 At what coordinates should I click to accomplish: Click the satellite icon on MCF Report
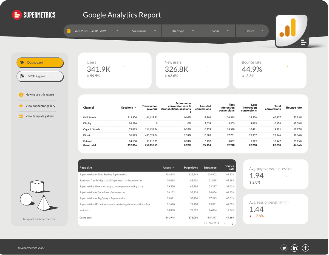point(22,76)
